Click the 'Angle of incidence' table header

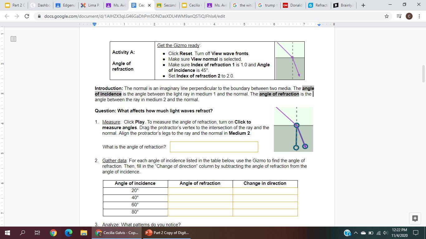click(x=135, y=183)
